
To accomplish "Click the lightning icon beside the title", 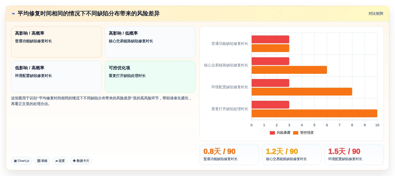I will (13, 14).
